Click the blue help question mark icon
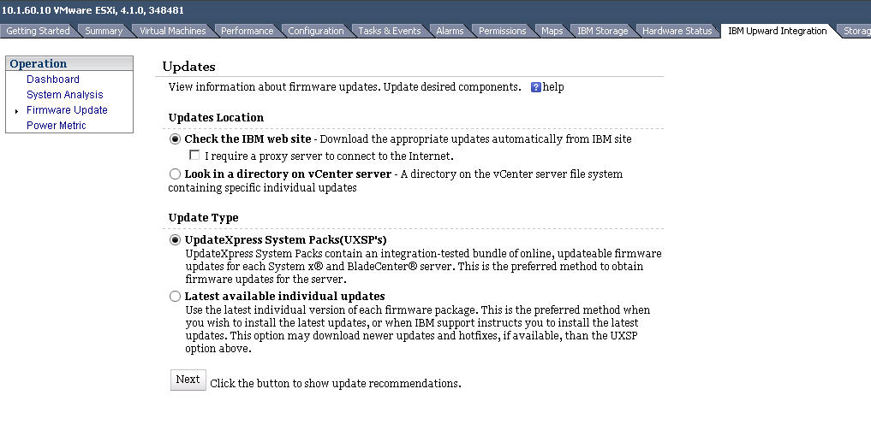Viewport: 871px width, 436px height. click(x=536, y=87)
